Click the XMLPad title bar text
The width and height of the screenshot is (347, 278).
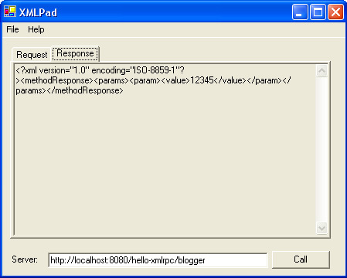[x=38, y=12]
